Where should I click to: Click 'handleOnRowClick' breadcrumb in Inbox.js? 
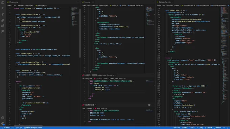pos(136,5)
